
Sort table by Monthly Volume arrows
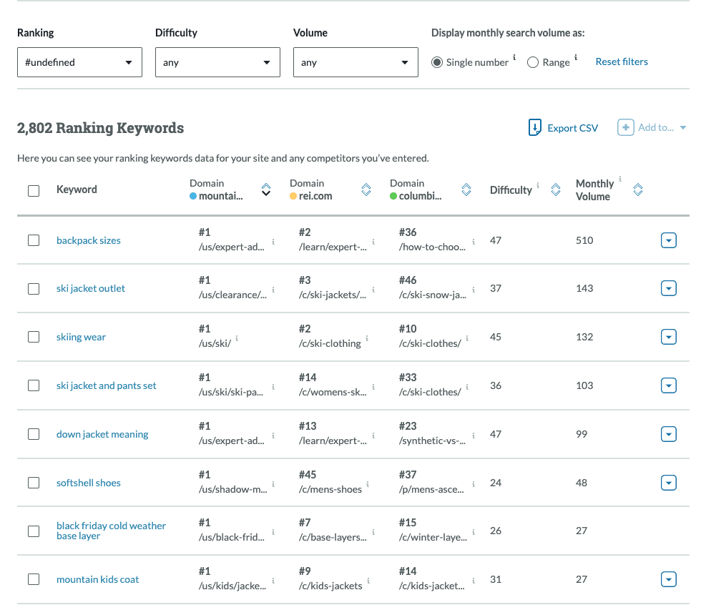click(x=638, y=190)
